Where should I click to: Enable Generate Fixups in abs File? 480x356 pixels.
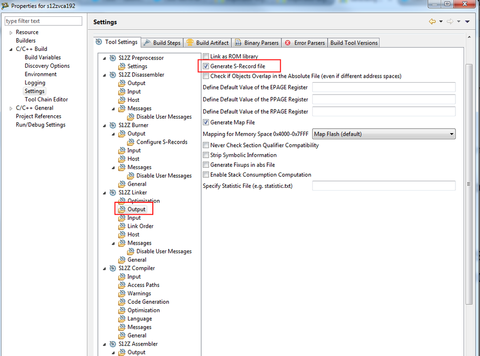pos(206,165)
